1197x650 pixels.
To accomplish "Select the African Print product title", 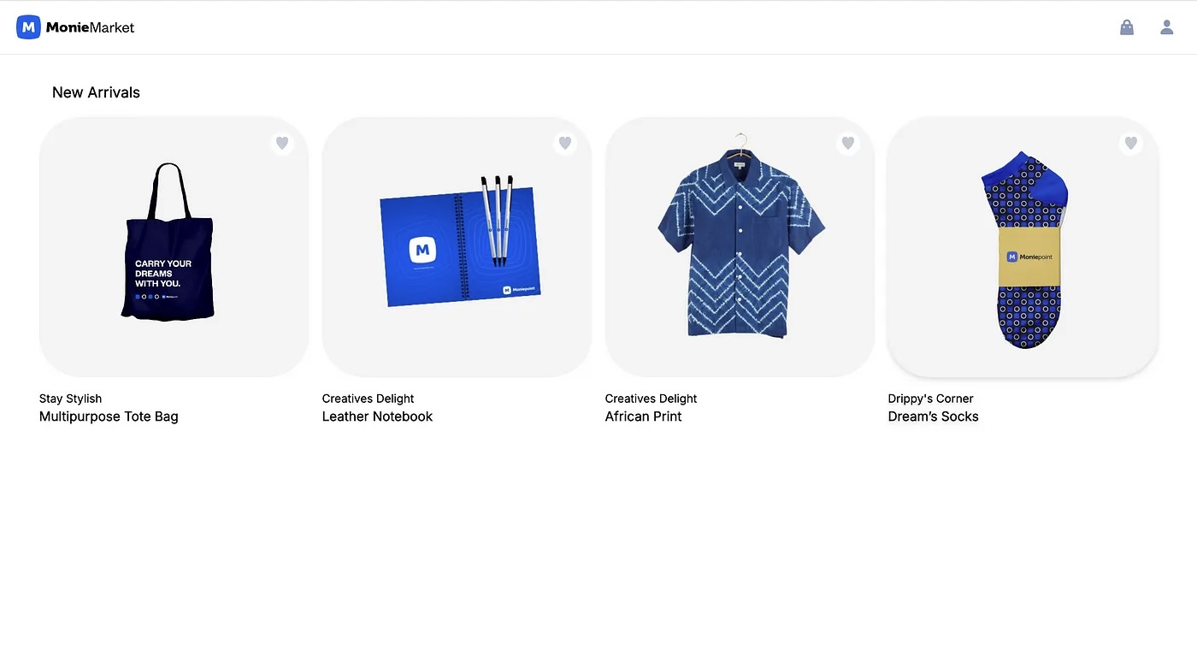I will (643, 417).
